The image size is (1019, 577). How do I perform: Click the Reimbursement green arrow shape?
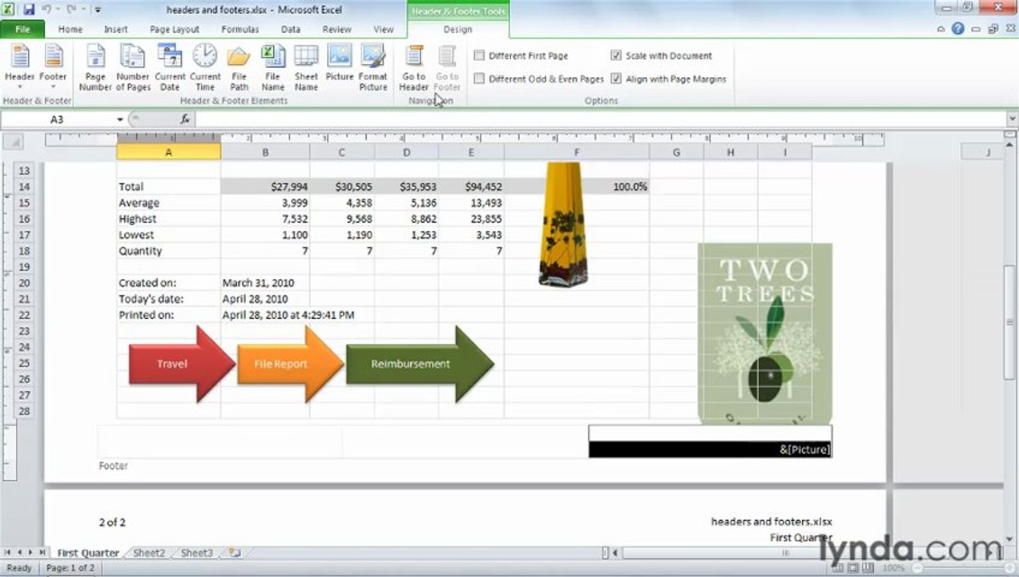pyautogui.click(x=419, y=364)
